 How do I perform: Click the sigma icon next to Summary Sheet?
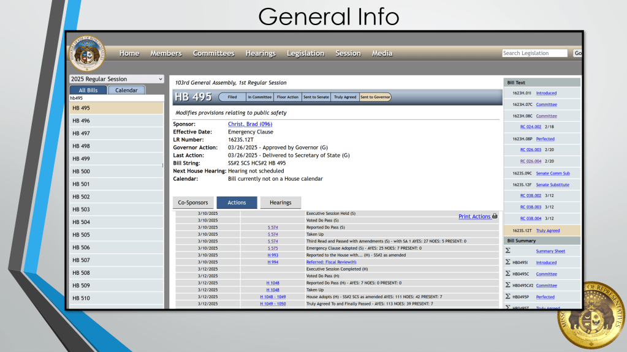[507, 251]
